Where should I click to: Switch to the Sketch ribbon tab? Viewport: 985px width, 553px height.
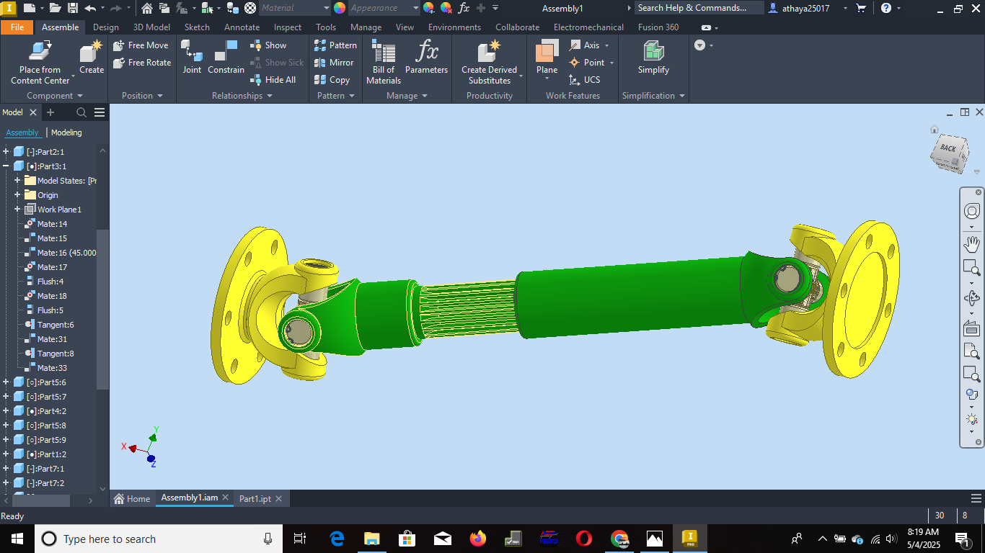tap(197, 27)
